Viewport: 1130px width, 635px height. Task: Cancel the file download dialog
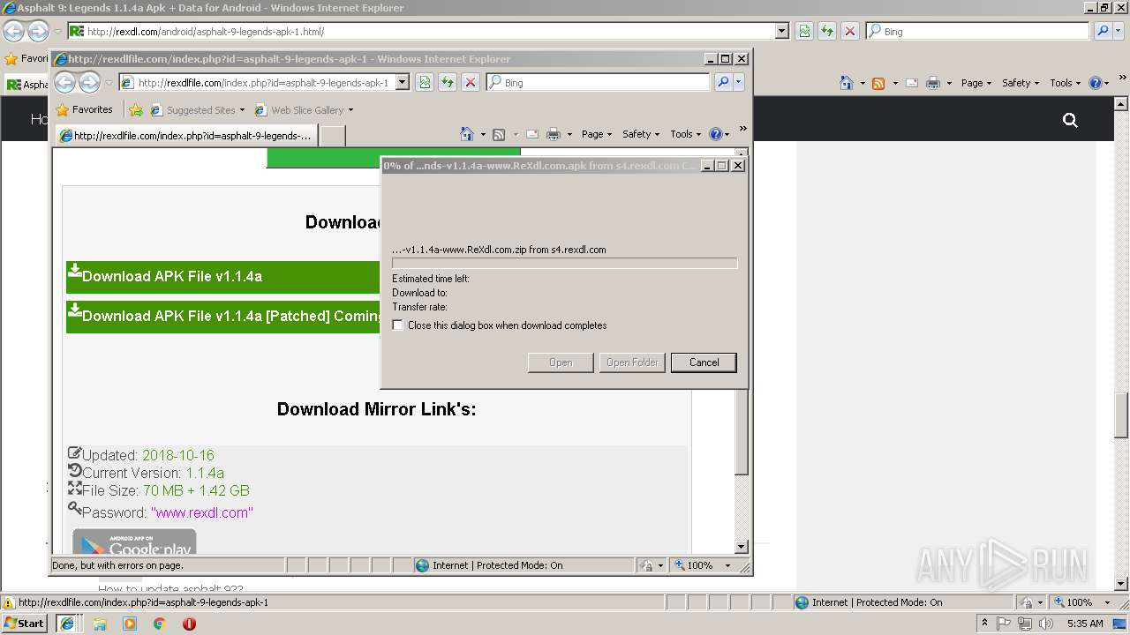click(704, 362)
